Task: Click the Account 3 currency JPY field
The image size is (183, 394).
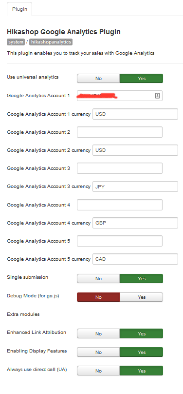Action: pos(135,187)
